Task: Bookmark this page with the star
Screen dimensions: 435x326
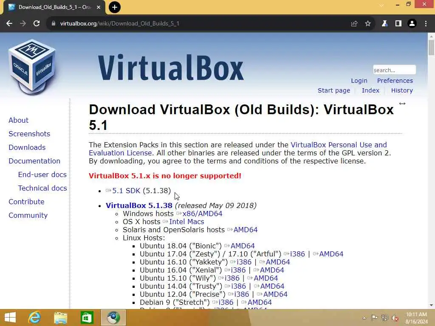Action: pyautogui.click(x=368, y=24)
